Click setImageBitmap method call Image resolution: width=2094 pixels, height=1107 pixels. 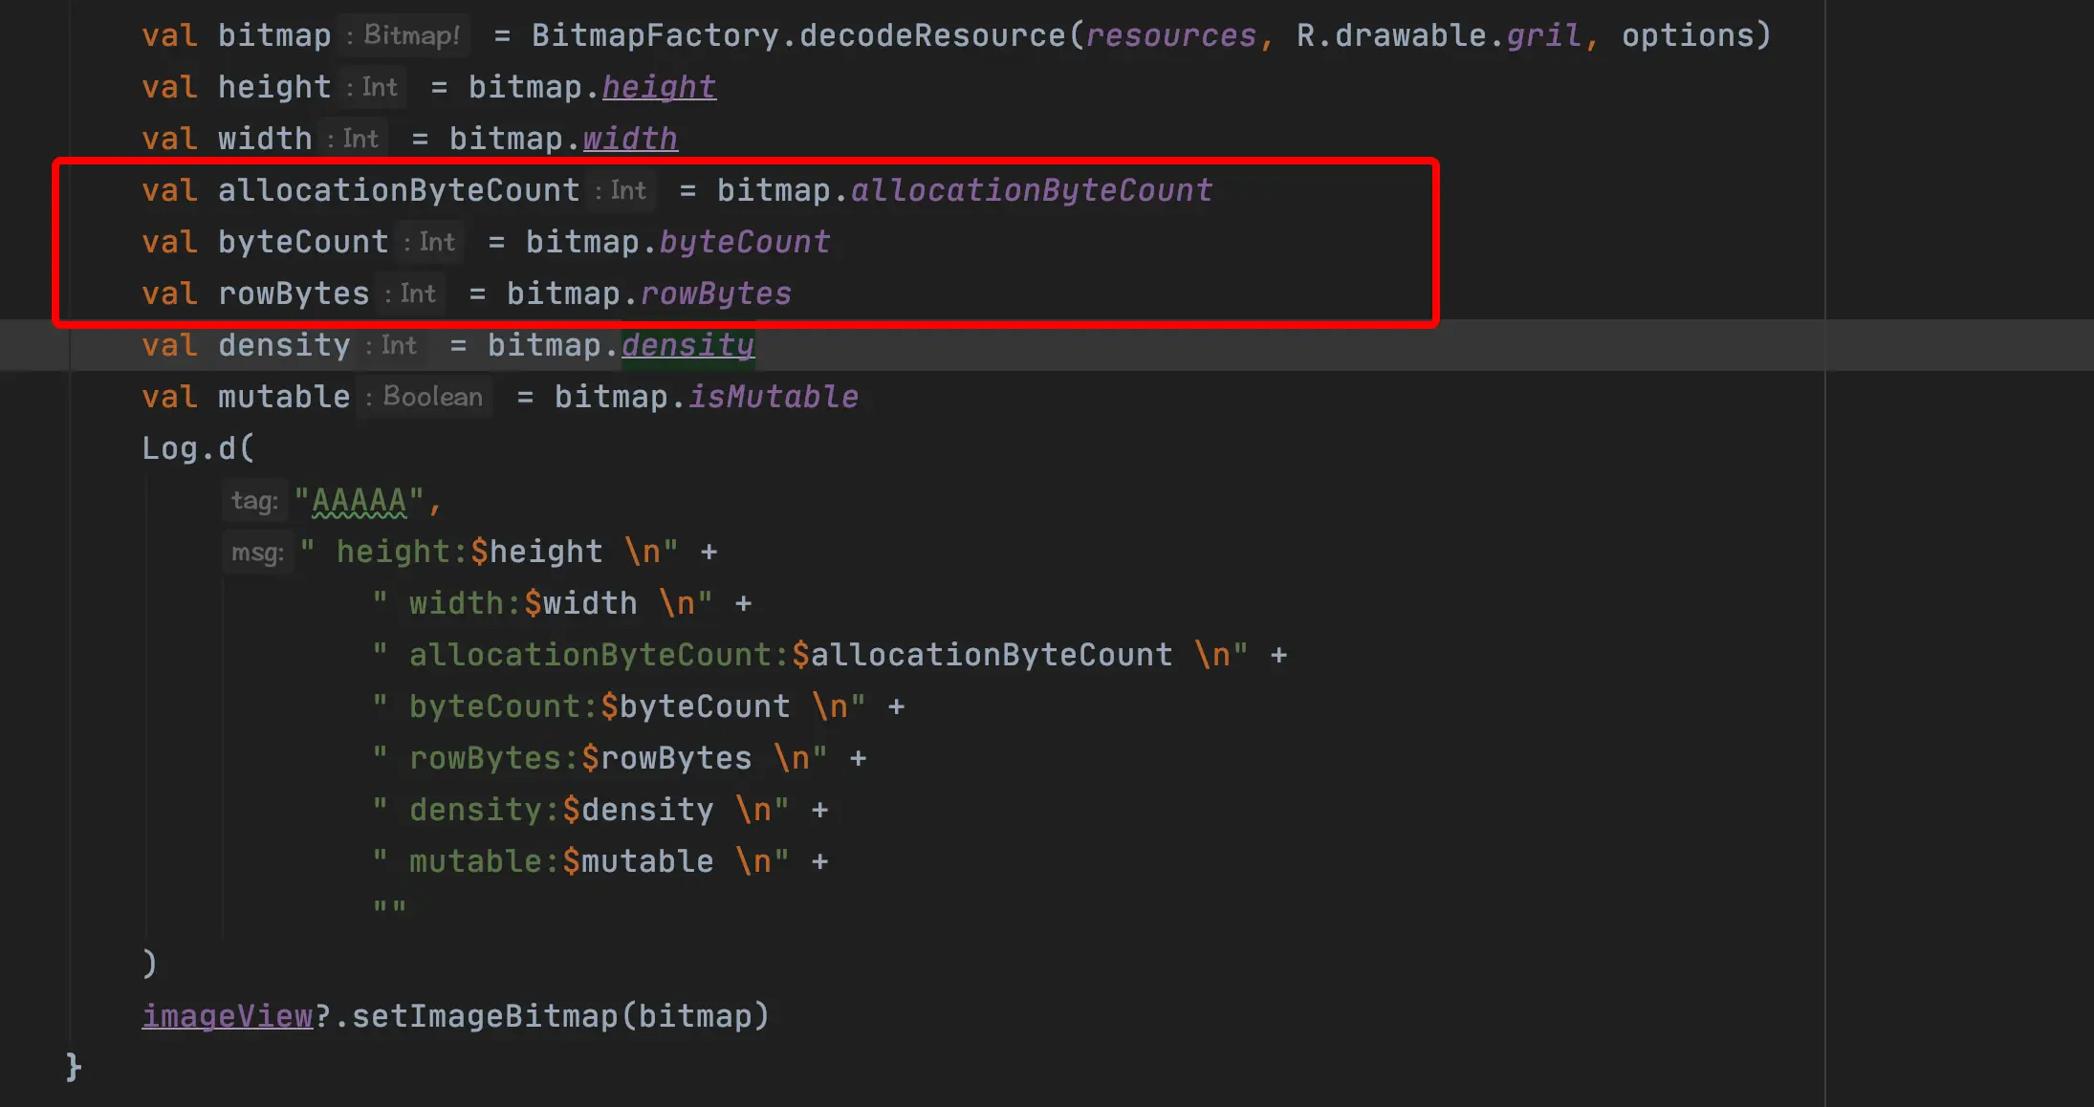coord(485,1016)
